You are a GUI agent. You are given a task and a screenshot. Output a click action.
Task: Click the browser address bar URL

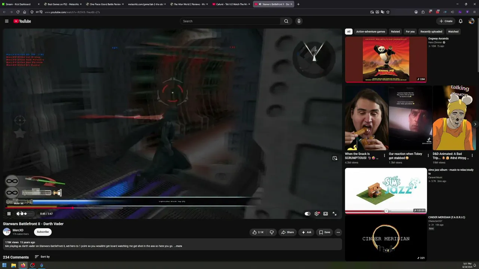point(72,12)
